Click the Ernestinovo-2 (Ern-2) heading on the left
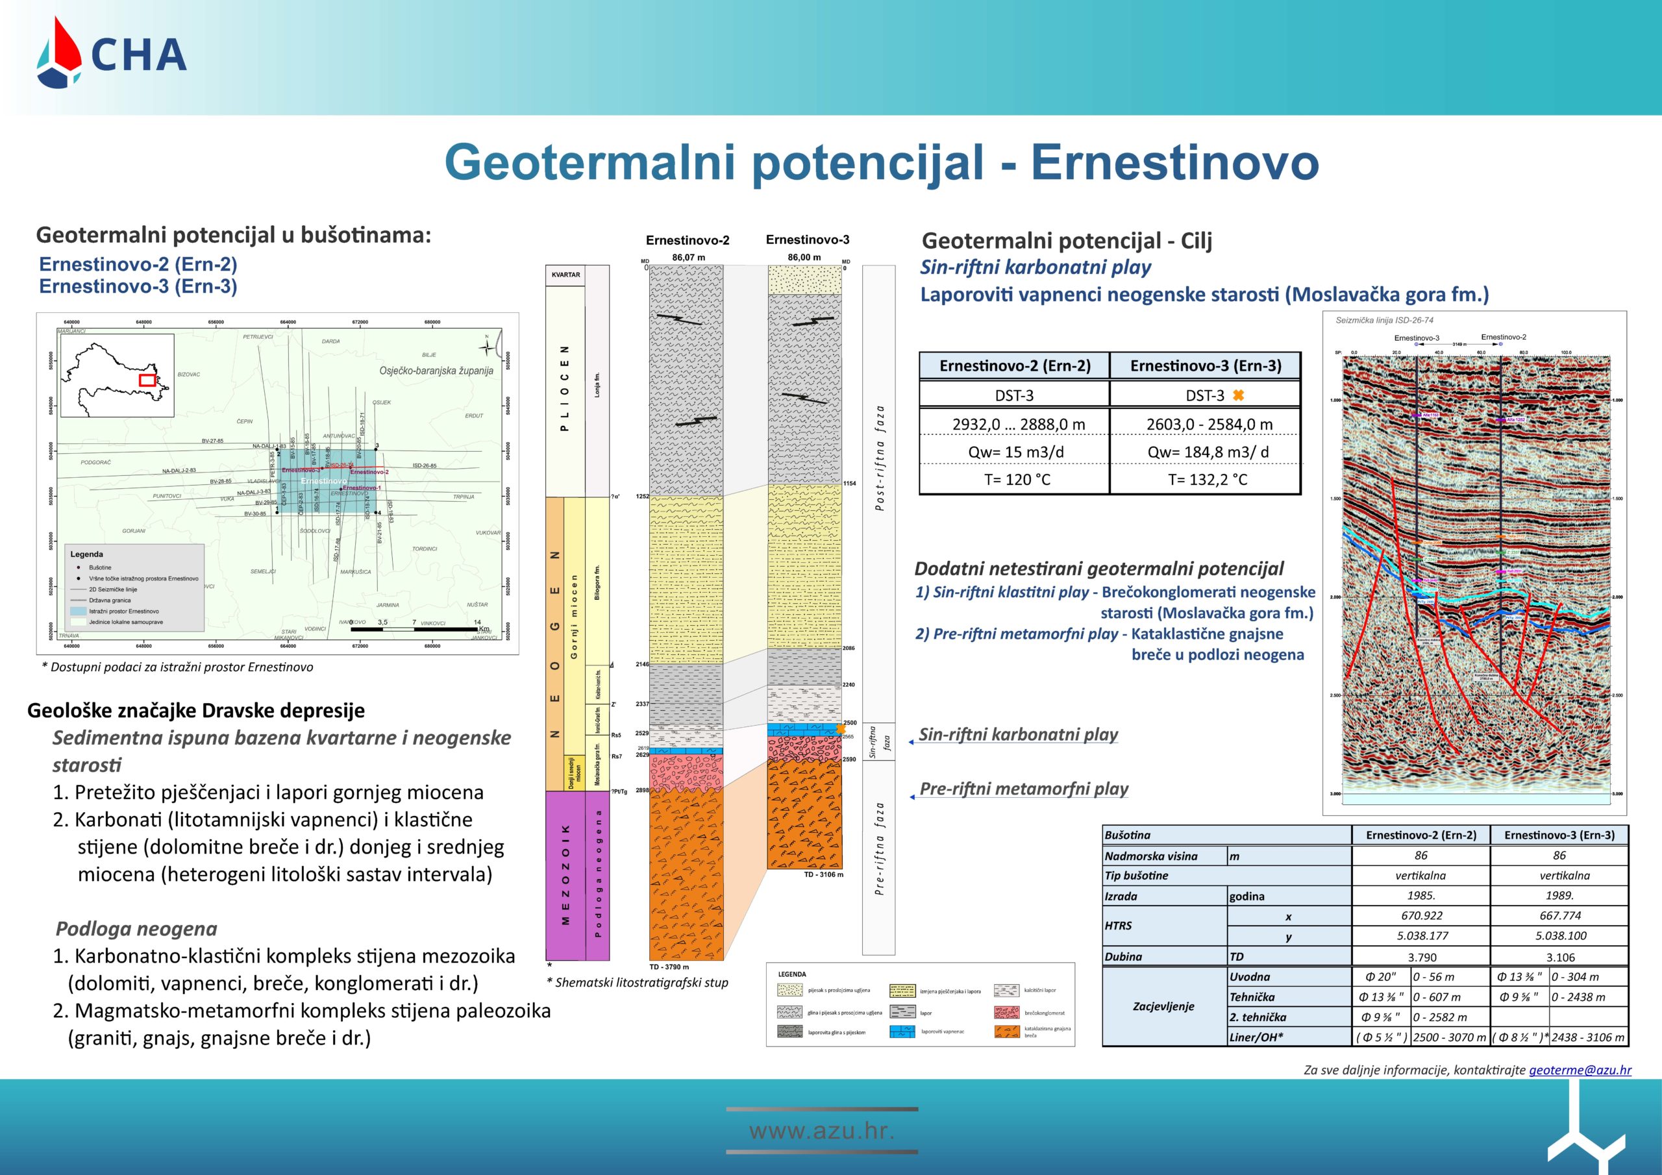The width and height of the screenshot is (1662, 1175). point(138,264)
